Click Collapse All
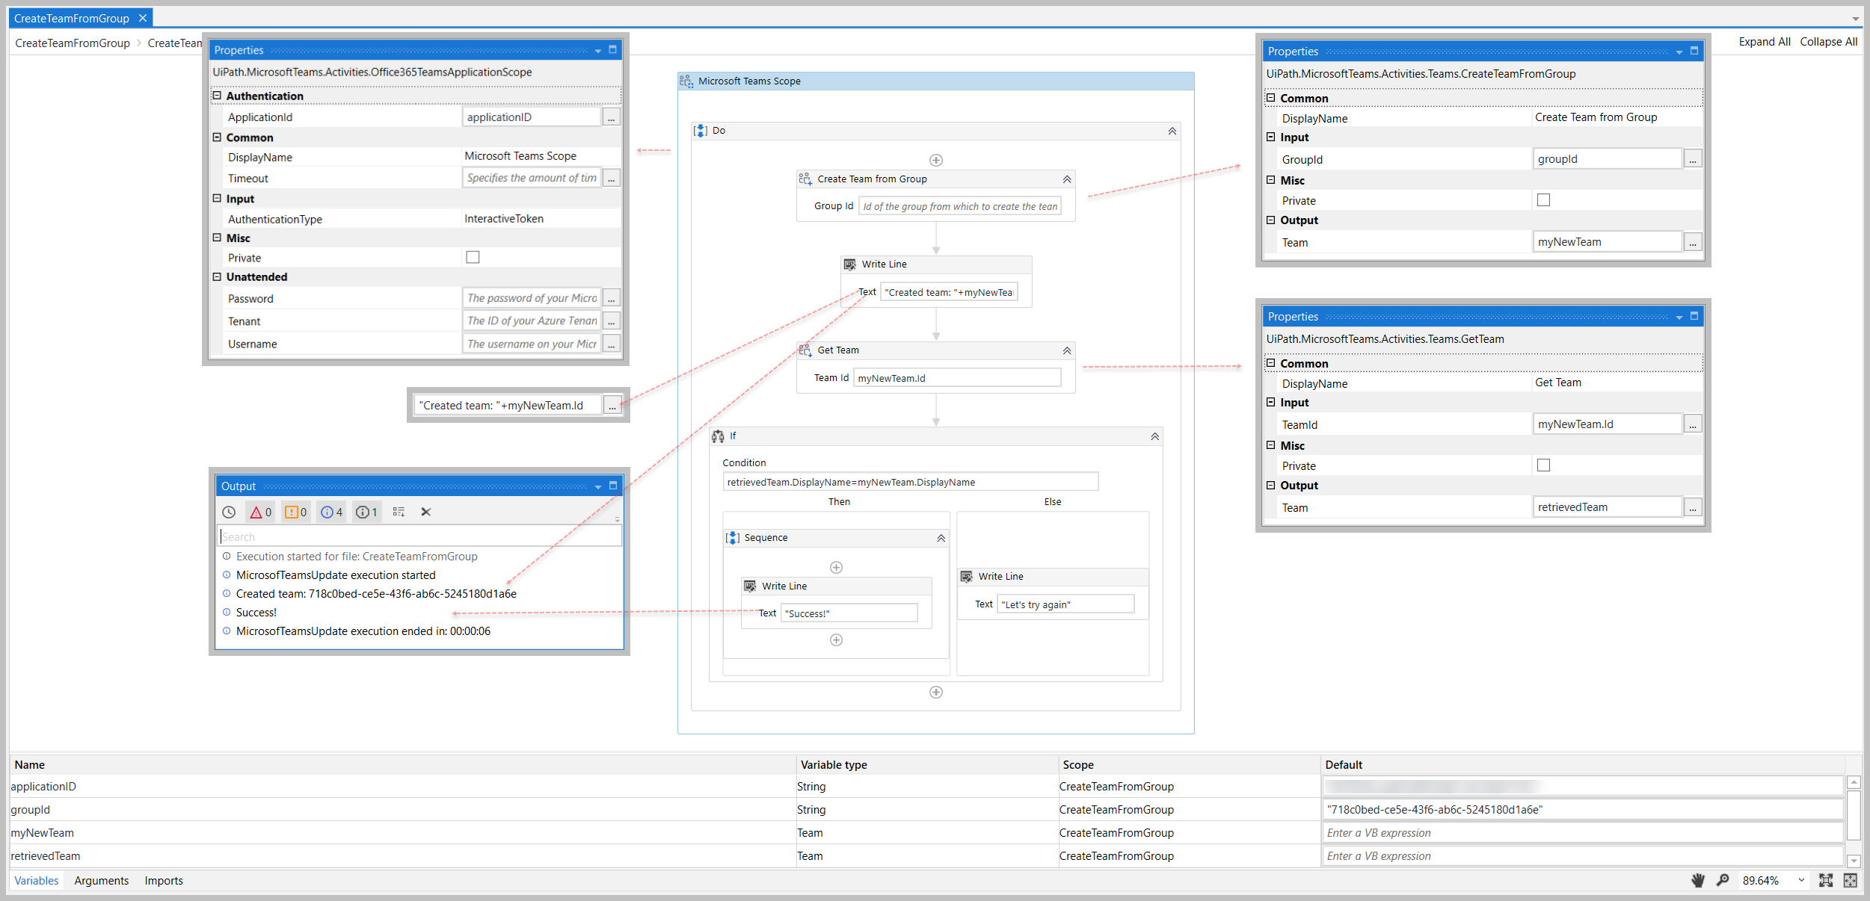Screen dimensions: 1870x901 click(1828, 42)
